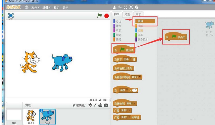Select the Dog2 sprite thumbnail
This screenshot has height=125, width=215.
pos(47,117)
